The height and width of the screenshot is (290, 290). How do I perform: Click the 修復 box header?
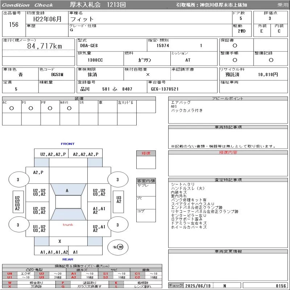(x=146, y=153)
